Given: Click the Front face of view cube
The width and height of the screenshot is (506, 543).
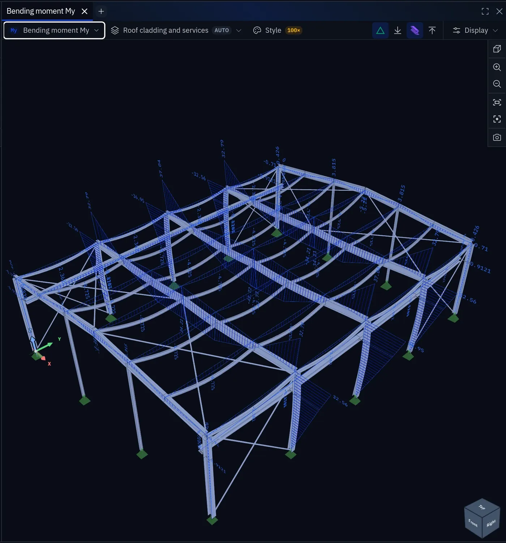Looking at the screenshot, I should click(473, 523).
